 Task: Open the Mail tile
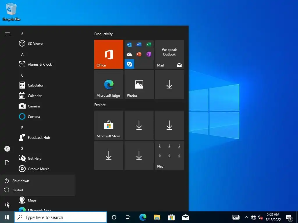(169, 54)
